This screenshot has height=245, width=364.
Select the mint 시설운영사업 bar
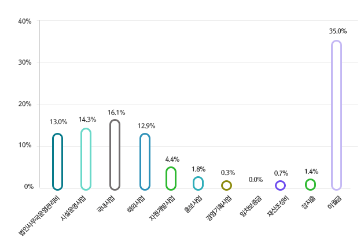click(86, 159)
